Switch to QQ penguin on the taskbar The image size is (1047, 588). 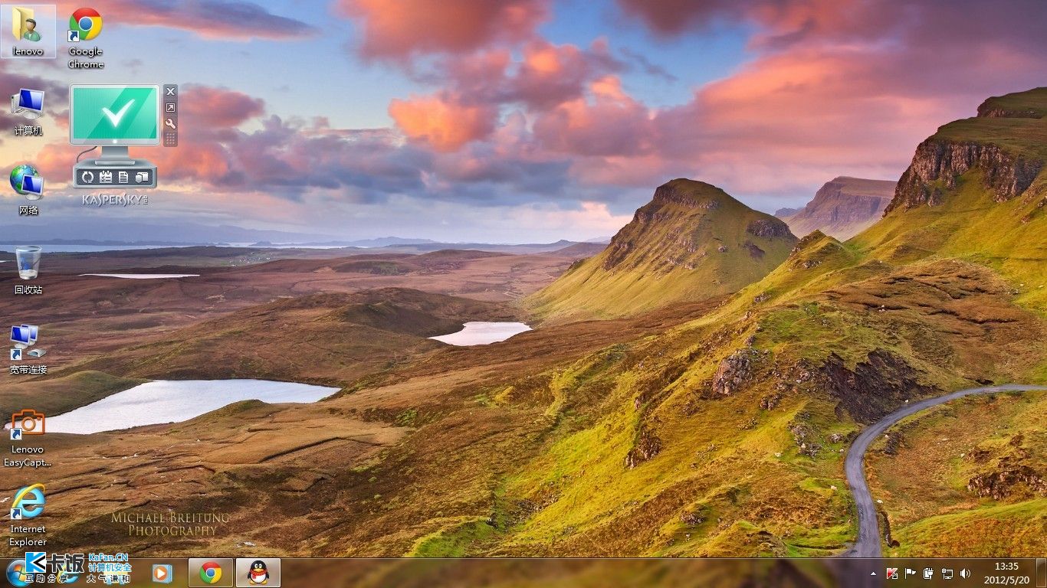258,573
